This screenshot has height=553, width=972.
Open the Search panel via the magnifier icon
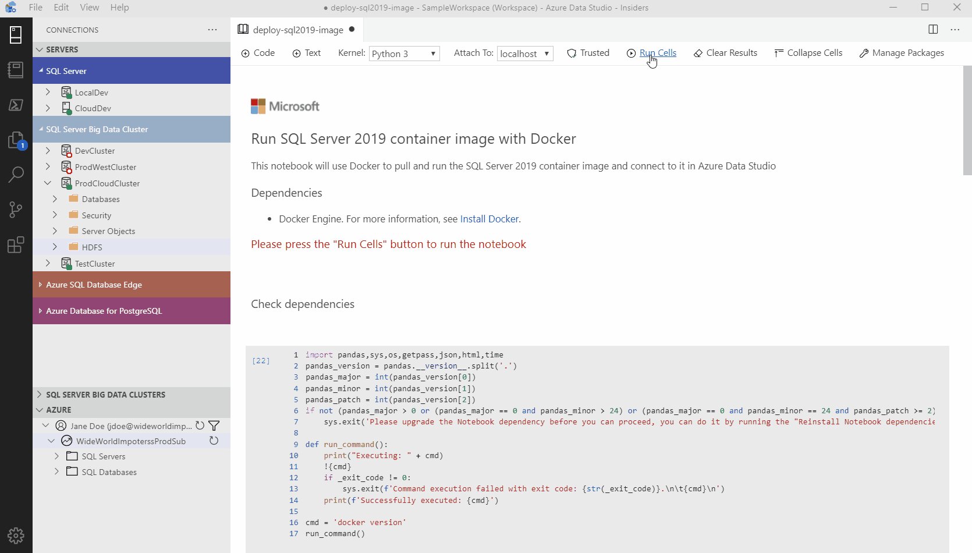(16, 175)
